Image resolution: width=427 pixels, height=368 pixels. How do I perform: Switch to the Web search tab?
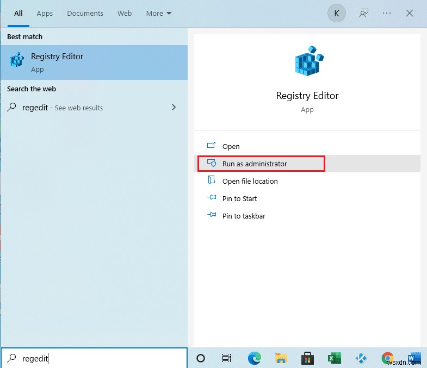coord(125,14)
